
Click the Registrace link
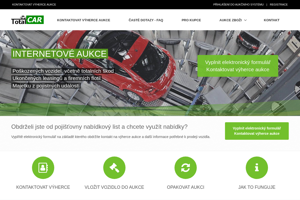[279, 4]
